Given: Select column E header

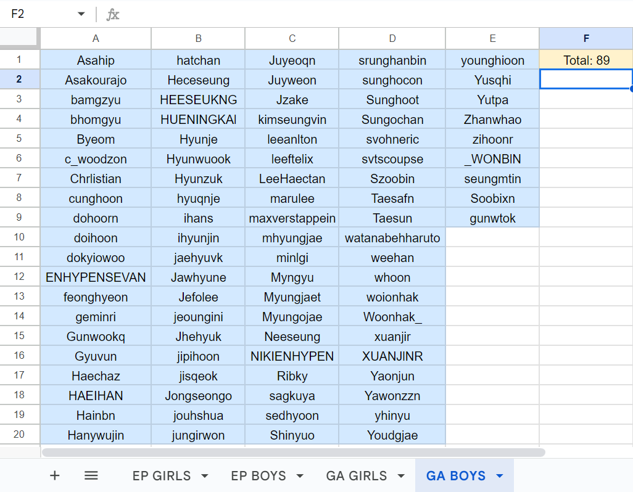Looking at the screenshot, I should 492,38.
